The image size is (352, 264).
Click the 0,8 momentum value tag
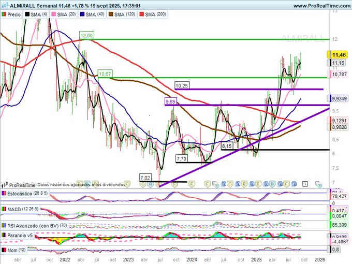pyautogui.click(x=335, y=250)
